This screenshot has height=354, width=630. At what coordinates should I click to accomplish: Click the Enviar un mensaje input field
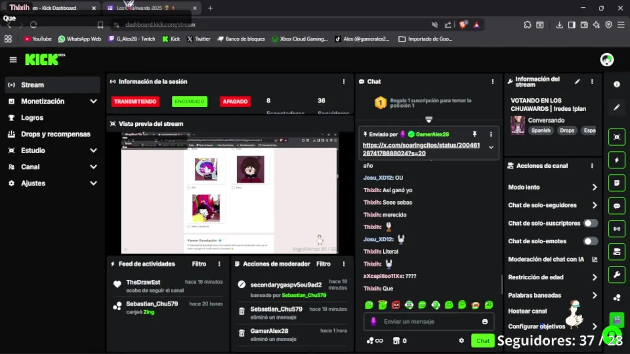pos(429,322)
